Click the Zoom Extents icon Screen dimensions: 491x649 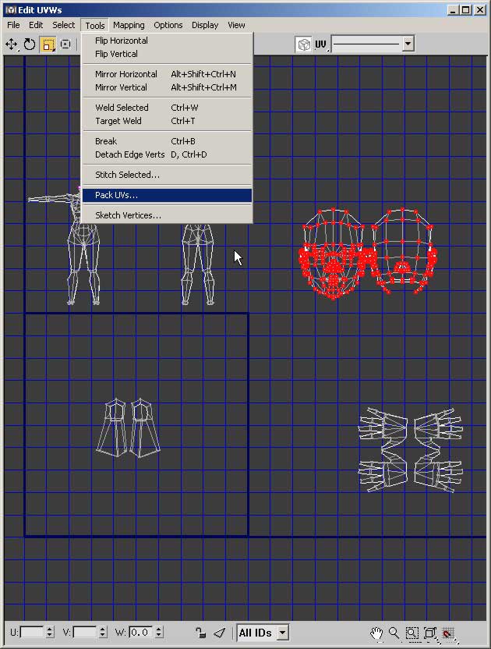point(430,633)
